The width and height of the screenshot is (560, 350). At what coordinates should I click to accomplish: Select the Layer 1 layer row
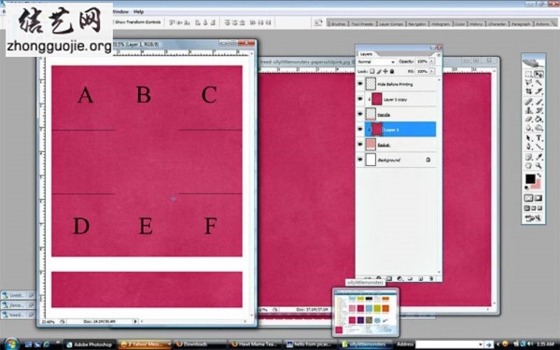click(400, 130)
